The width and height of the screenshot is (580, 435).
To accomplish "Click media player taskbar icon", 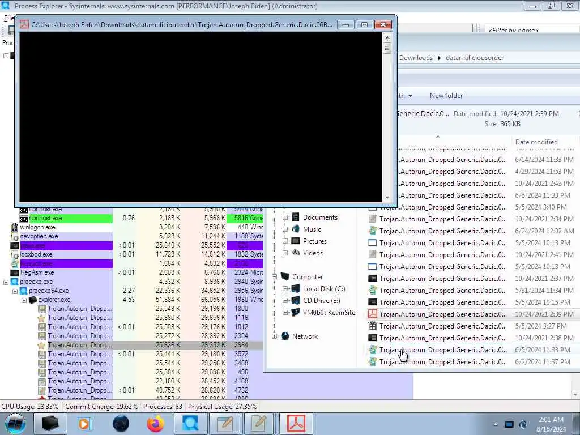I will 84,424.
